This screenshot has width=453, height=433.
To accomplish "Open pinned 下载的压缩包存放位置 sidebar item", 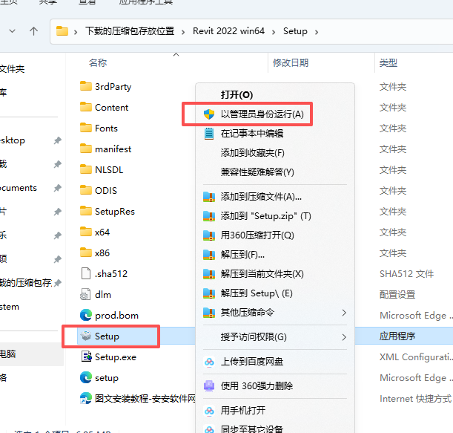I will click(26, 282).
